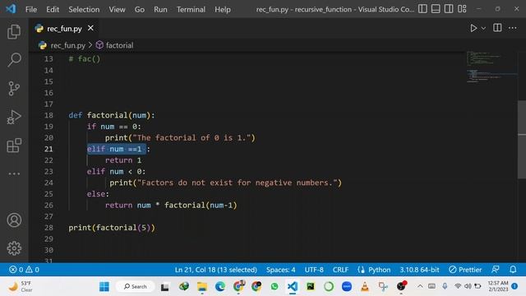This screenshot has width=526, height=296.
Task: Close the rec_fun.py editor tab
Action: (90, 28)
